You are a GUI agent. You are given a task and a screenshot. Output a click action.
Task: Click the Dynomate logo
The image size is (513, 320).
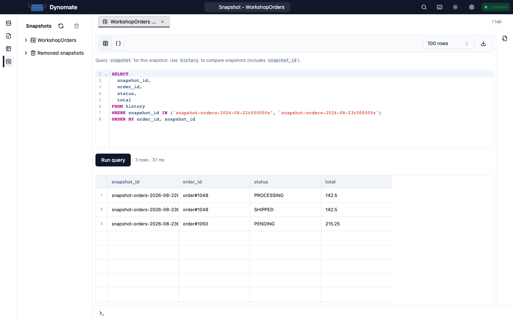pyautogui.click(x=37, y=7)
